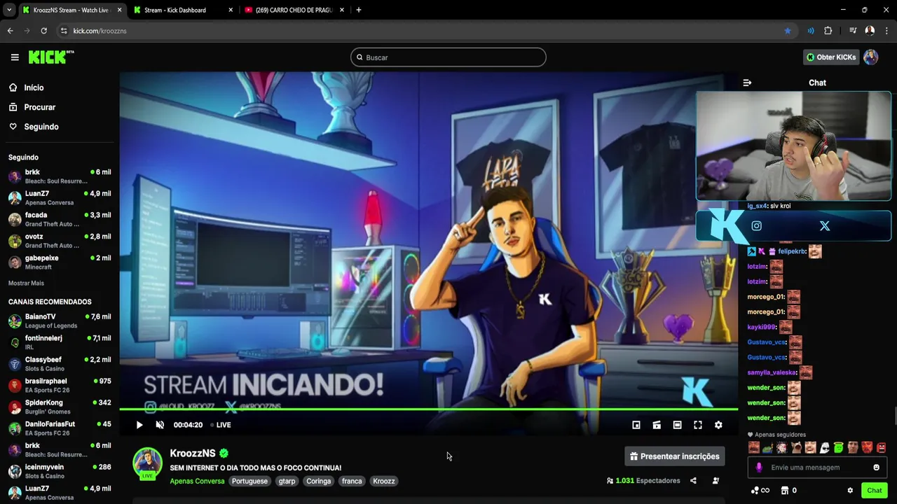Click the KroozzNS channel avatar
Viewport: 897px width, 504px height.
[147, 463]
